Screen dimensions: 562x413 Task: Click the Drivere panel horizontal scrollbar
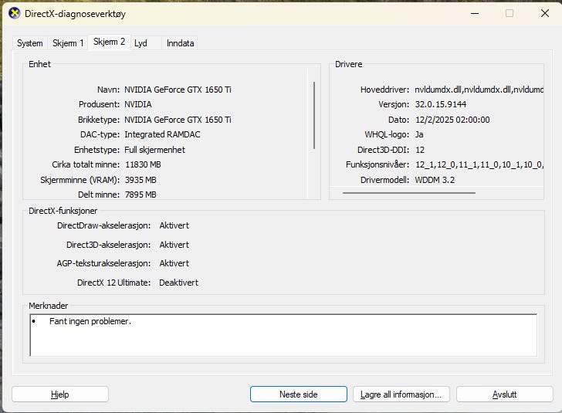tap(409, 193)
